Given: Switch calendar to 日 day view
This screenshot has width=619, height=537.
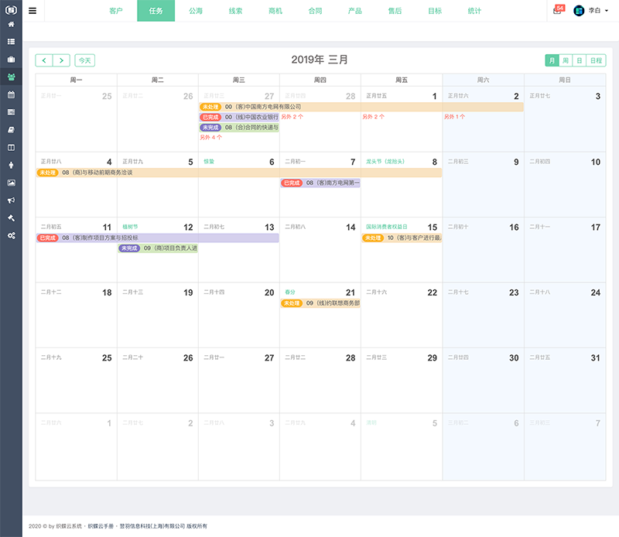Looking at the screenshot, I should pyautogui.click(x=580, y=60).
